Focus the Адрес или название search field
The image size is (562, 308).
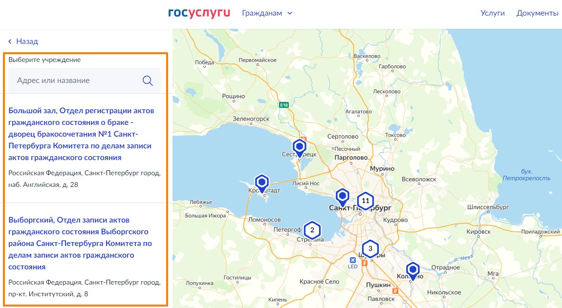point(85,81)
